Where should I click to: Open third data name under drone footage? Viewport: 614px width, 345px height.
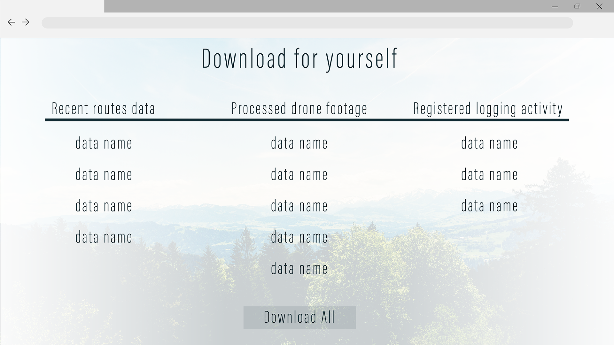[x=299, y=206]
